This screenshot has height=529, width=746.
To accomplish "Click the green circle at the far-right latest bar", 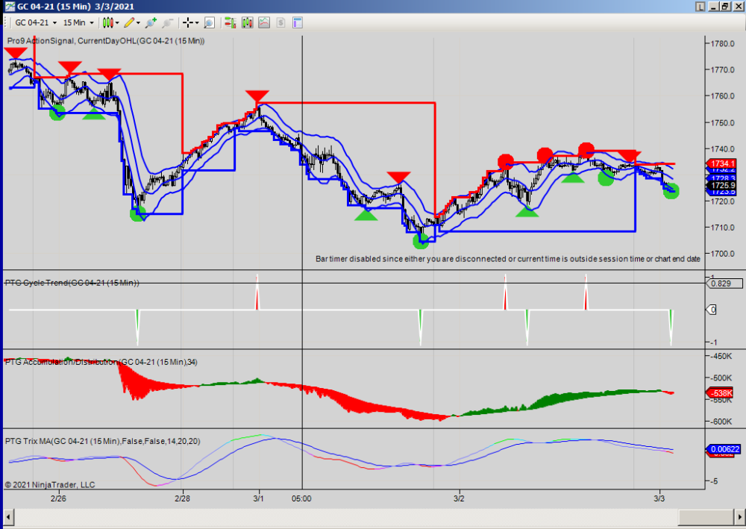I will (x=671, y=191).
